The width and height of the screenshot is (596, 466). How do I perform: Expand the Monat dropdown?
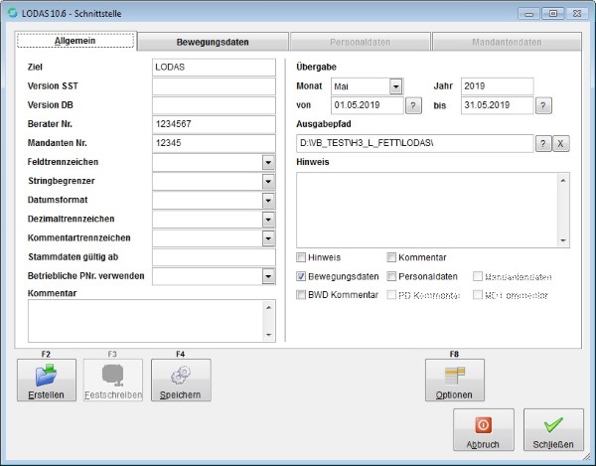395,86
